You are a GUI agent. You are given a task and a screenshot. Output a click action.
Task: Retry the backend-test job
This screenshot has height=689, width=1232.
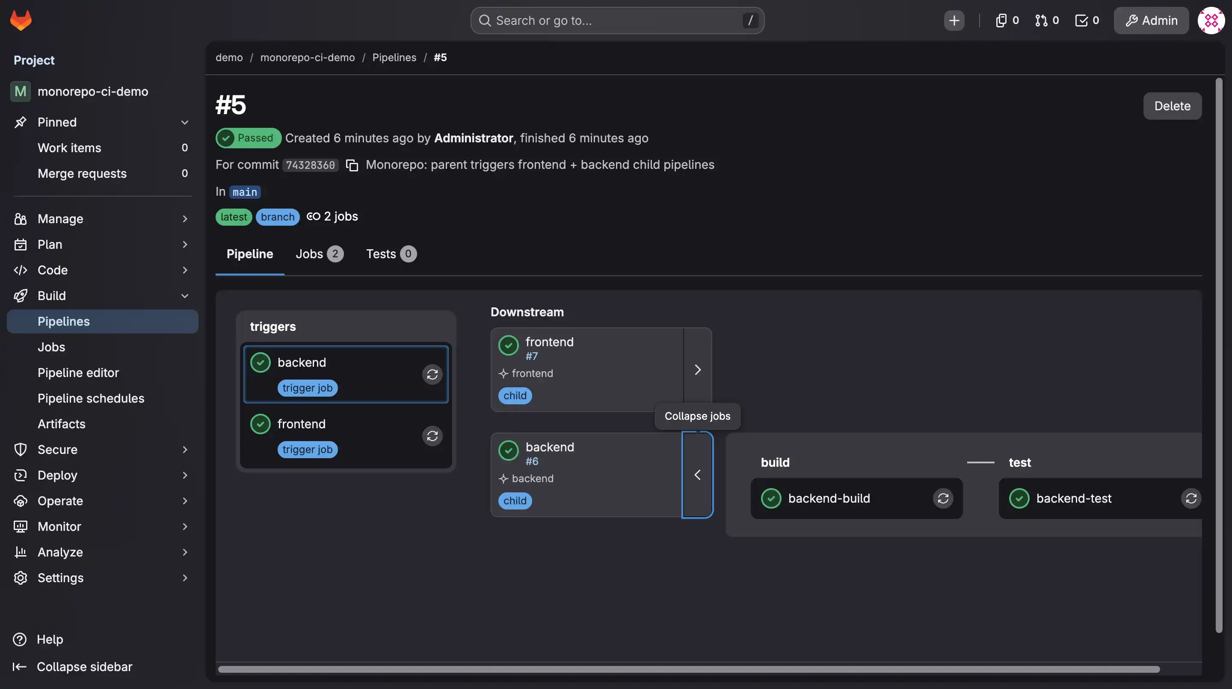coord(1191,499)
